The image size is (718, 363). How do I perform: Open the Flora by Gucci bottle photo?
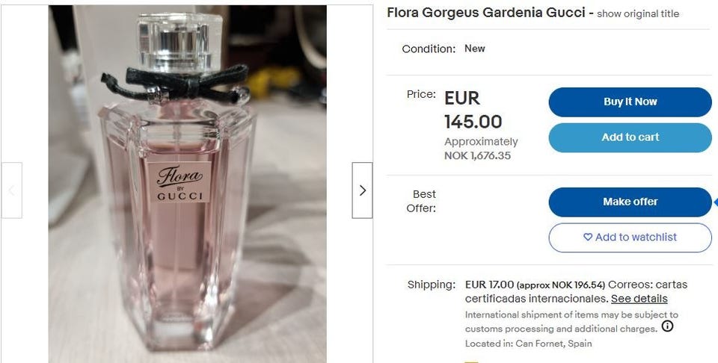click(188, 184)
